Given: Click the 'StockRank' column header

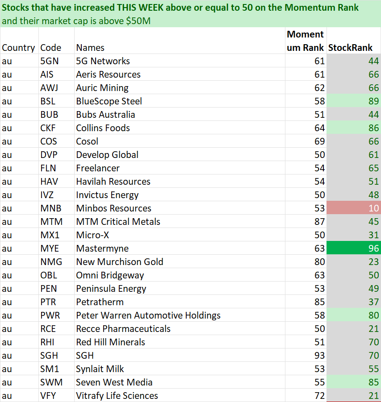Looking at the screenshot, I should pyautogui.click(x=353, y=41).
